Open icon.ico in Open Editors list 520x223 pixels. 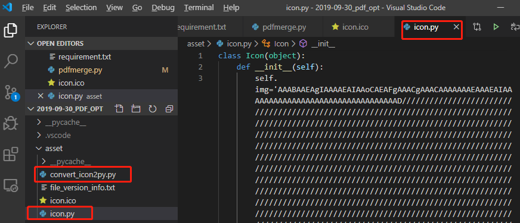point(101,83)
